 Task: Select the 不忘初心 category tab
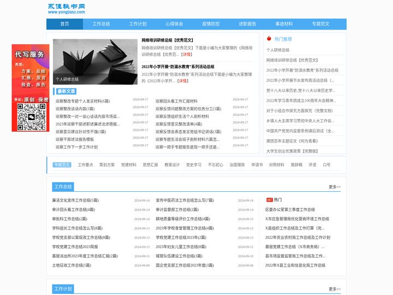[216, 165]
